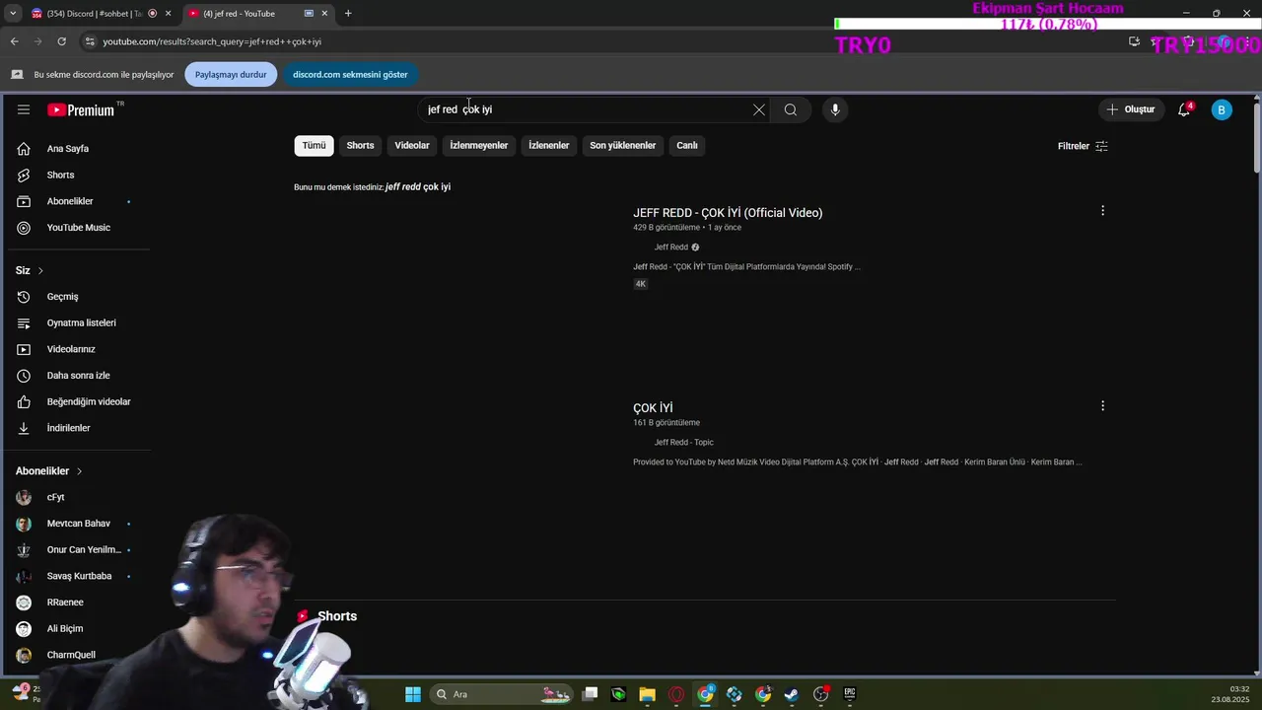The width and height of the screenshot is (1262, 710).
Task: Select the İzlenmeyenler filter chip
Action: (479, 145)
